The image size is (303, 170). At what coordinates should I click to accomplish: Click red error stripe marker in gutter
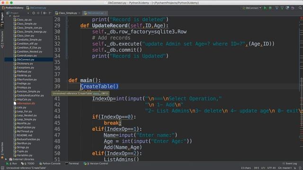[301, 18]
